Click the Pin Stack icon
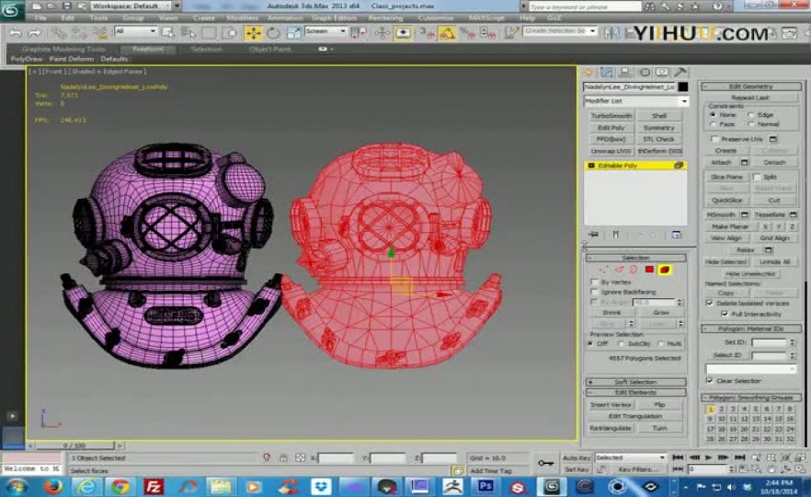811x497 pixels. [x=593, y=235]
